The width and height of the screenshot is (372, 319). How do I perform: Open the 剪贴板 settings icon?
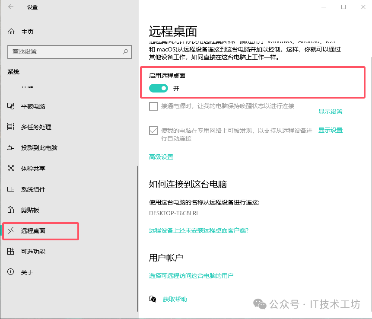coord(10,210)
